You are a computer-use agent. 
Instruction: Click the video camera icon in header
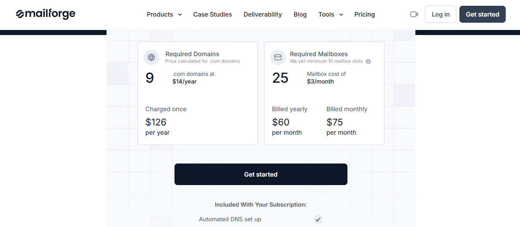coord(414,14)
